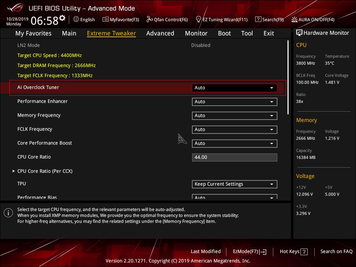Click the info icon beside help text
Screen dimensions: 356x267
coord(8,213)
